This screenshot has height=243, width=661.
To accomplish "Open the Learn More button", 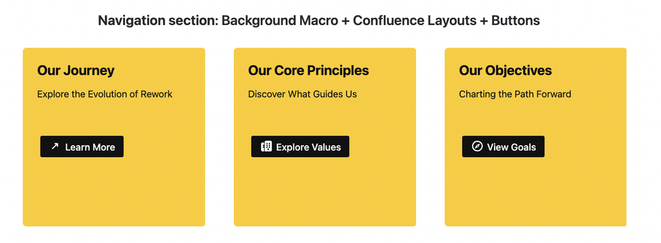I will 81,147.
